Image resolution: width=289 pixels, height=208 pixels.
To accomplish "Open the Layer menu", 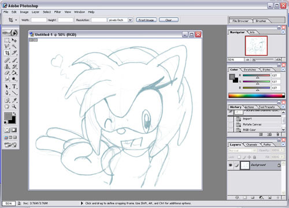I will pyautogui.click(x=35, y=12).
